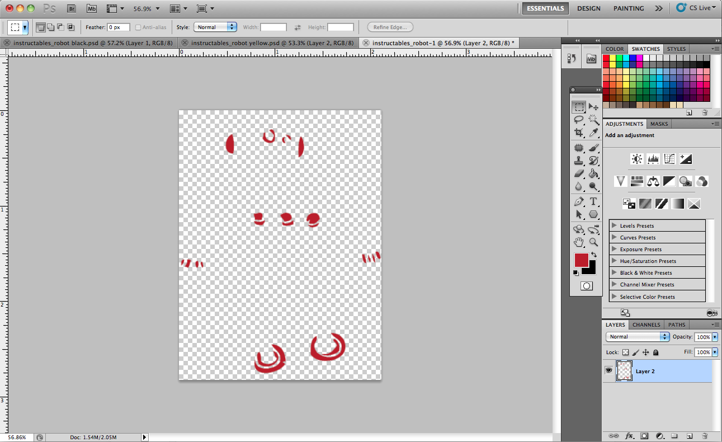The width and height of the screenshot is (722, 442).
Task: Click the black background color swatch
Action: click(x=591, y=270)
